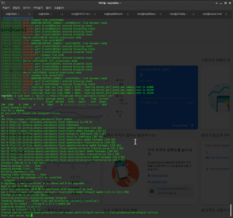This screenshot has height=218, width=233.
Task: Open the 파일(F) menu
Action: [6, 8]
